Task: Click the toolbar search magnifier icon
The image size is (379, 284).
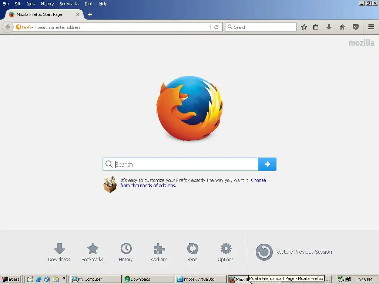Action: (230, 27)
